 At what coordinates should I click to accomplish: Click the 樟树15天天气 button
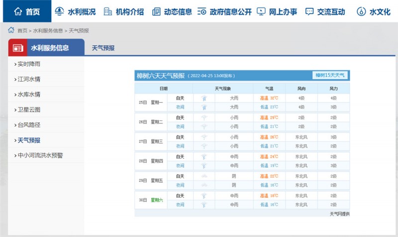coord(330,75)
